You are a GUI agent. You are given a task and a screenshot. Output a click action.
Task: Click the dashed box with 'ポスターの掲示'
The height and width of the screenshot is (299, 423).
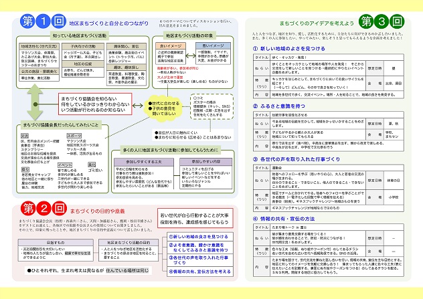[211, 106]
